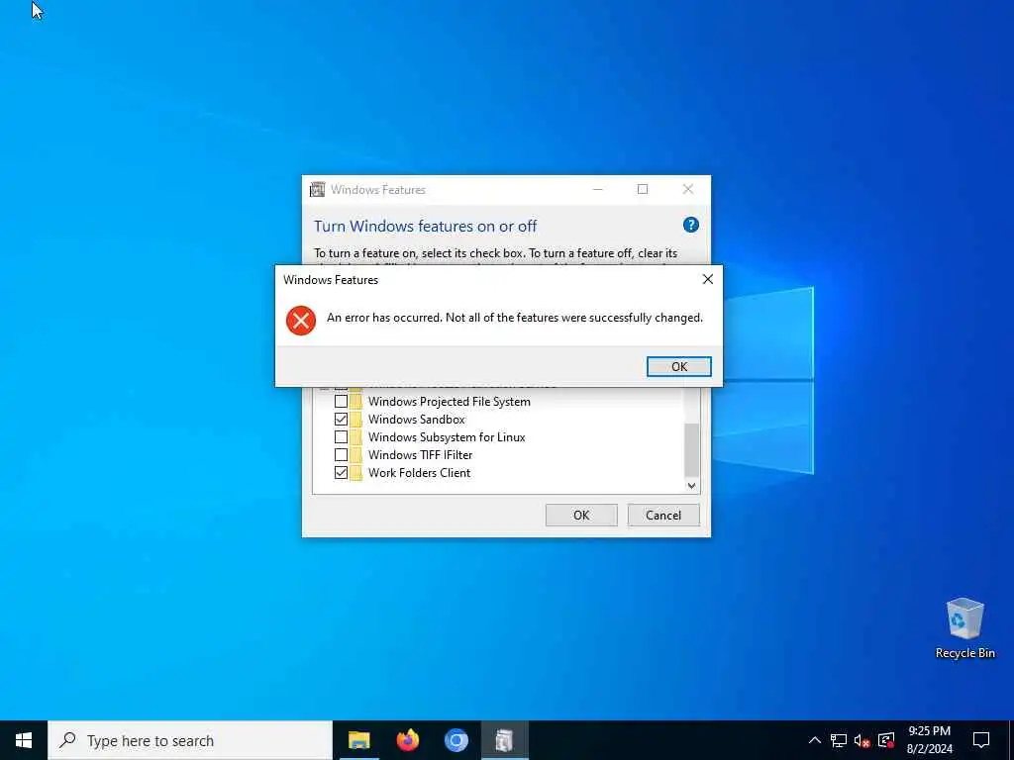
Task: Click the taskbar search box
Action: pyautogui.click(x=190, y=740)
